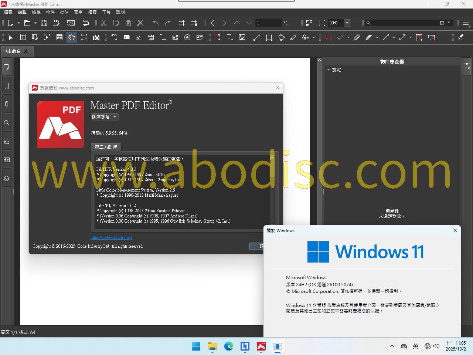
Task: Open the code-industry.net link
Action: click(x=111, y=237)
